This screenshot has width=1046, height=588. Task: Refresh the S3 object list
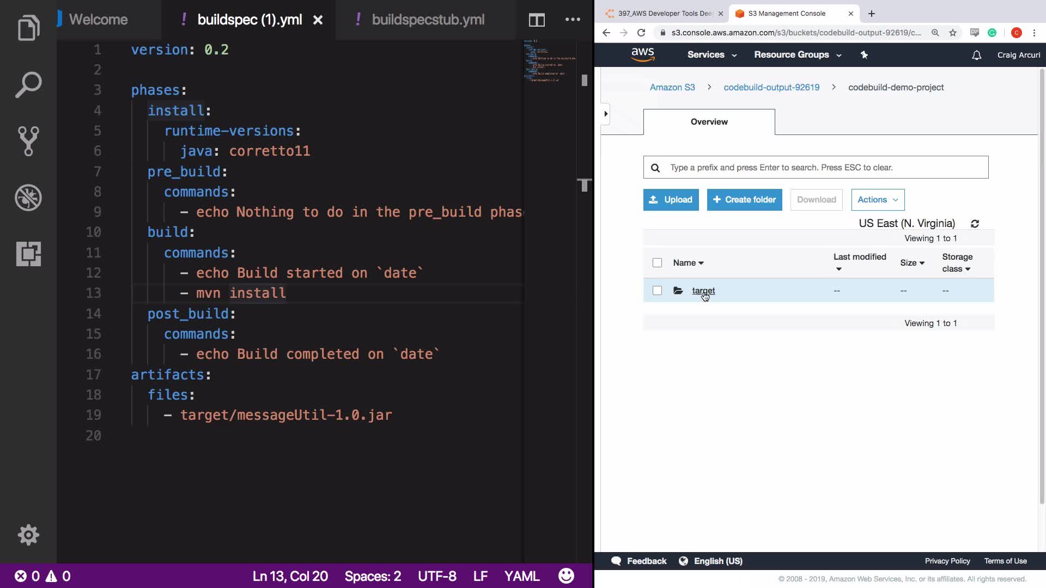coord(975,224)
